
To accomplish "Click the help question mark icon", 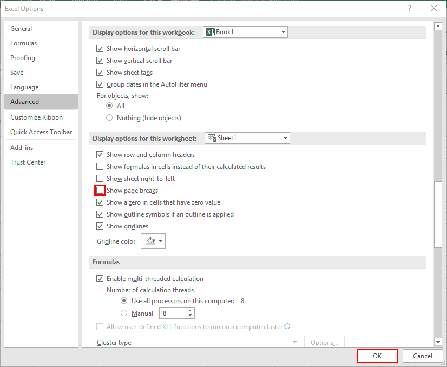I will click(x=409, y=8).
